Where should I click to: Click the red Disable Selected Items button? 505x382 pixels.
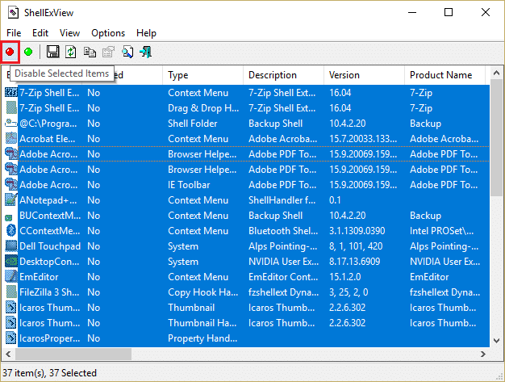click(x=10, y=52)
